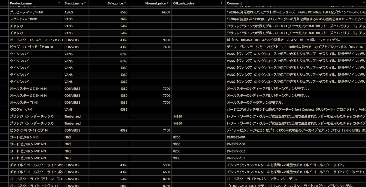Click the Off_sale_price 9900 in DN3577-101 row

click(198, 158)
